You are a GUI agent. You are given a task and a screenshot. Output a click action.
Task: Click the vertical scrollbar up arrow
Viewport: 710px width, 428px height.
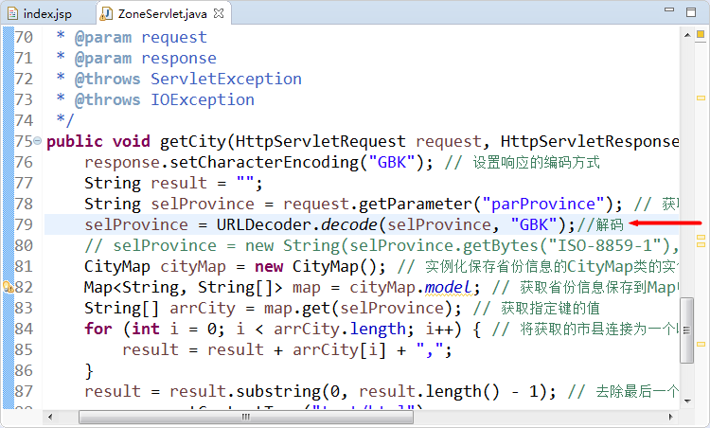tap(687, 34)
